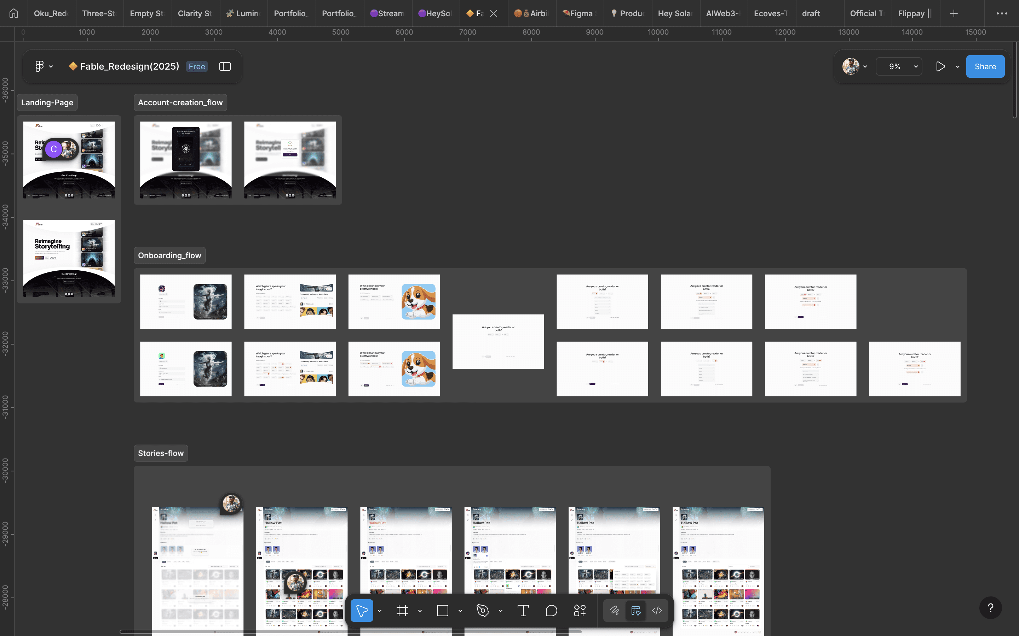Viewport: 1019px width, 636px height.
Task: Switch to the Oku_Red file tab
Action: tap(51, 13)
